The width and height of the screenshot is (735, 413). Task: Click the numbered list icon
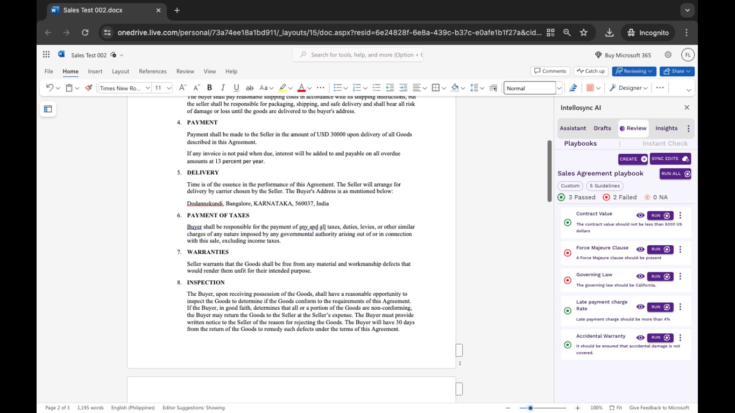pos(356,88)
